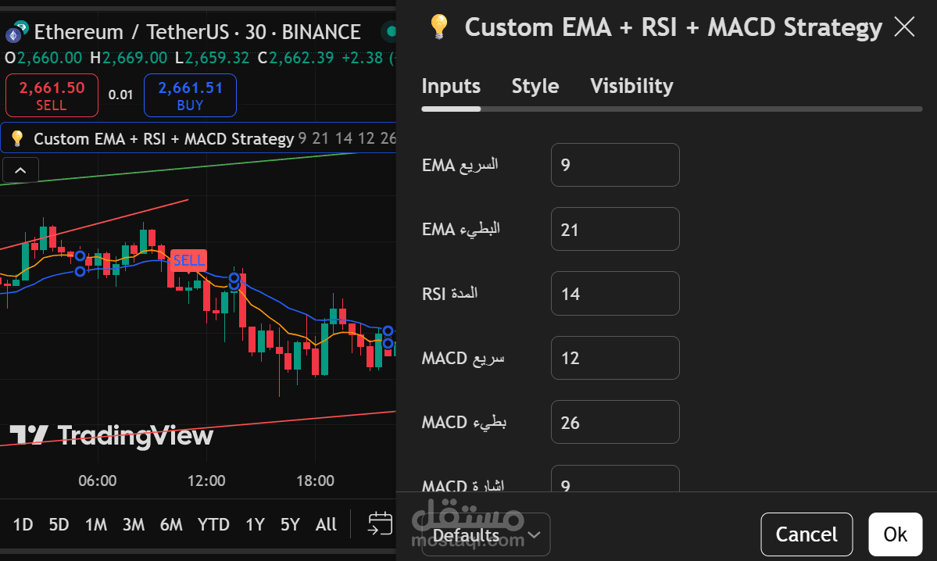Click the blue 2,661.51 BUY button

(190, 95)
